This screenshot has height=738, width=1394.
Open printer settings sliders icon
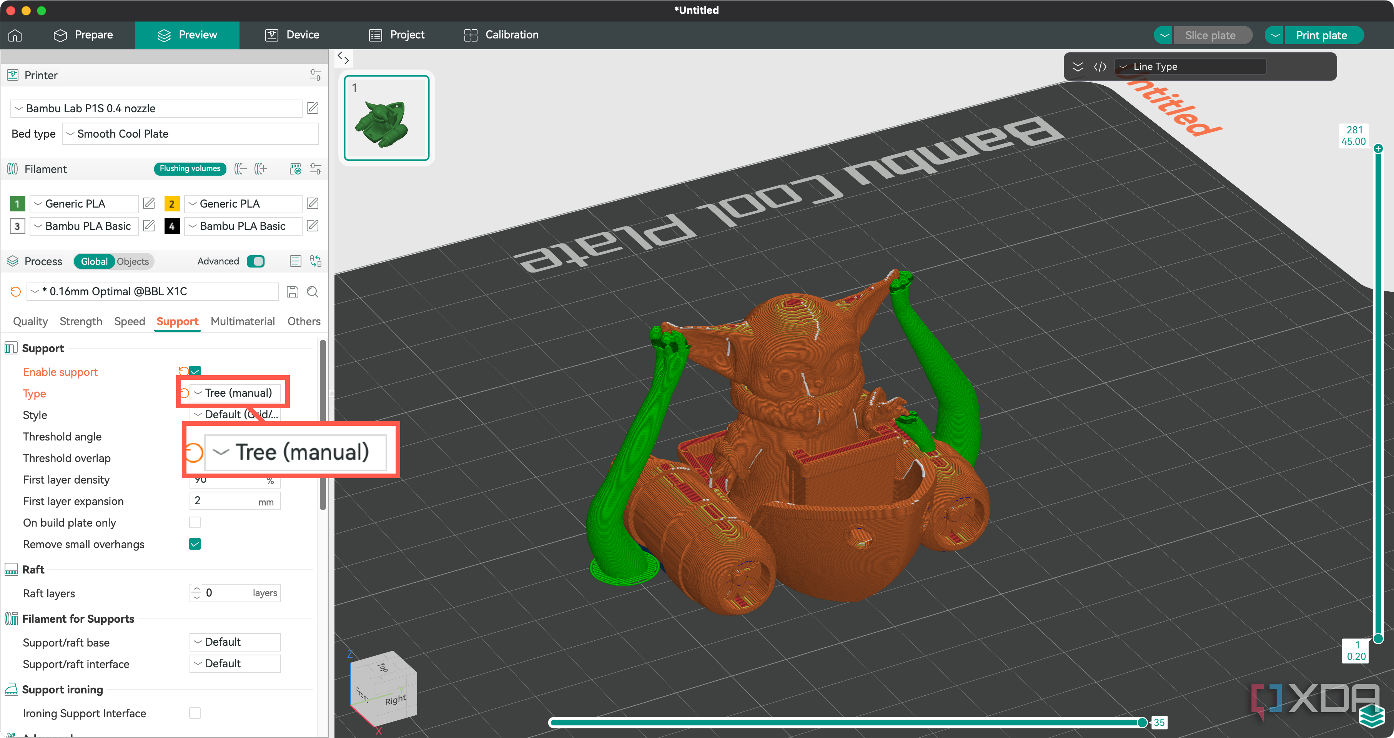click(316, 75)
